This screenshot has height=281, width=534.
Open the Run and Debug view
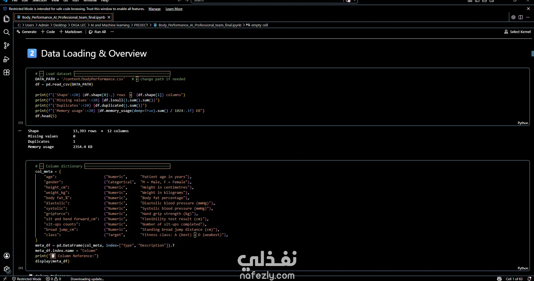6,59
